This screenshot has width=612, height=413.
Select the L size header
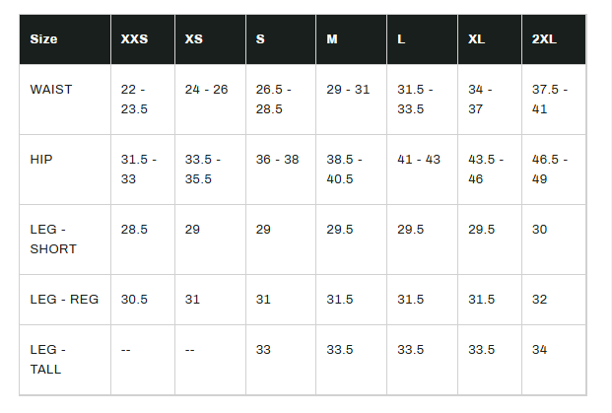point(401,39)
